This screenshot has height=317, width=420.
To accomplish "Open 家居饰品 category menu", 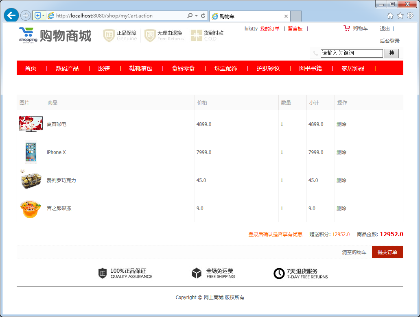I will click(353, 68).
